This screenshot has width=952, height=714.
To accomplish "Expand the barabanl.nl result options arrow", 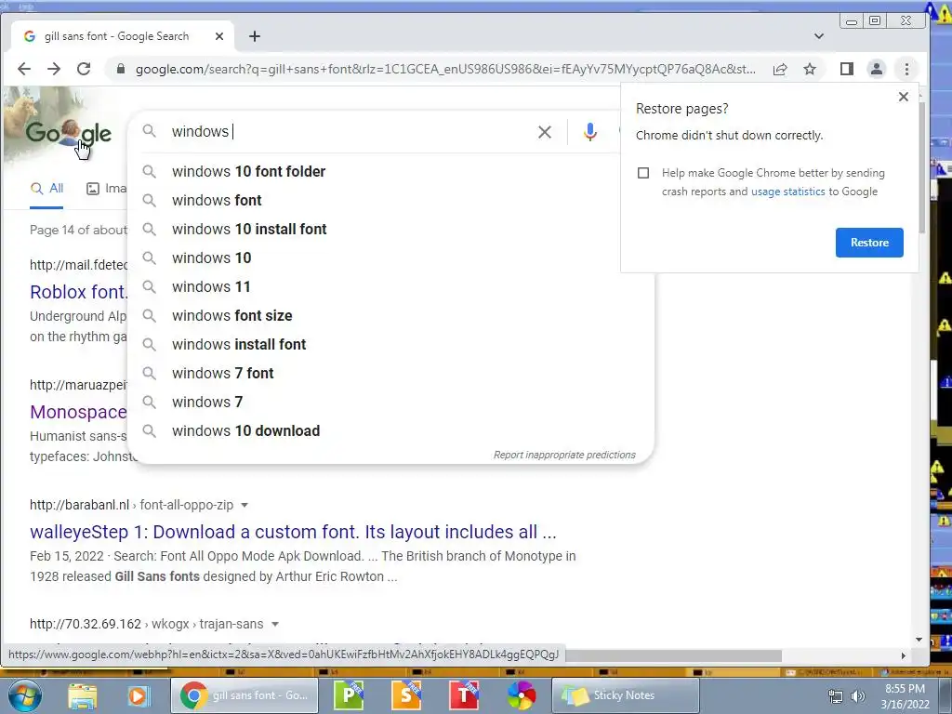I will [x=245, y=505].
